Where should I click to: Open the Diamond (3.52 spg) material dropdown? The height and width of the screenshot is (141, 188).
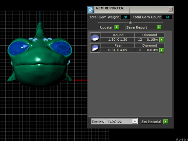pos(135,121)
